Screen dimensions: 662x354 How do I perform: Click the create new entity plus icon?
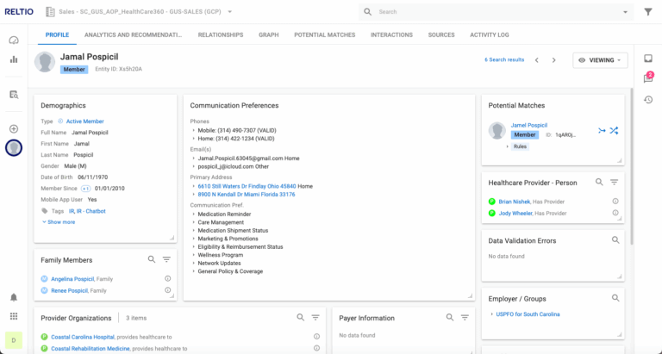[x=14, y=128]
